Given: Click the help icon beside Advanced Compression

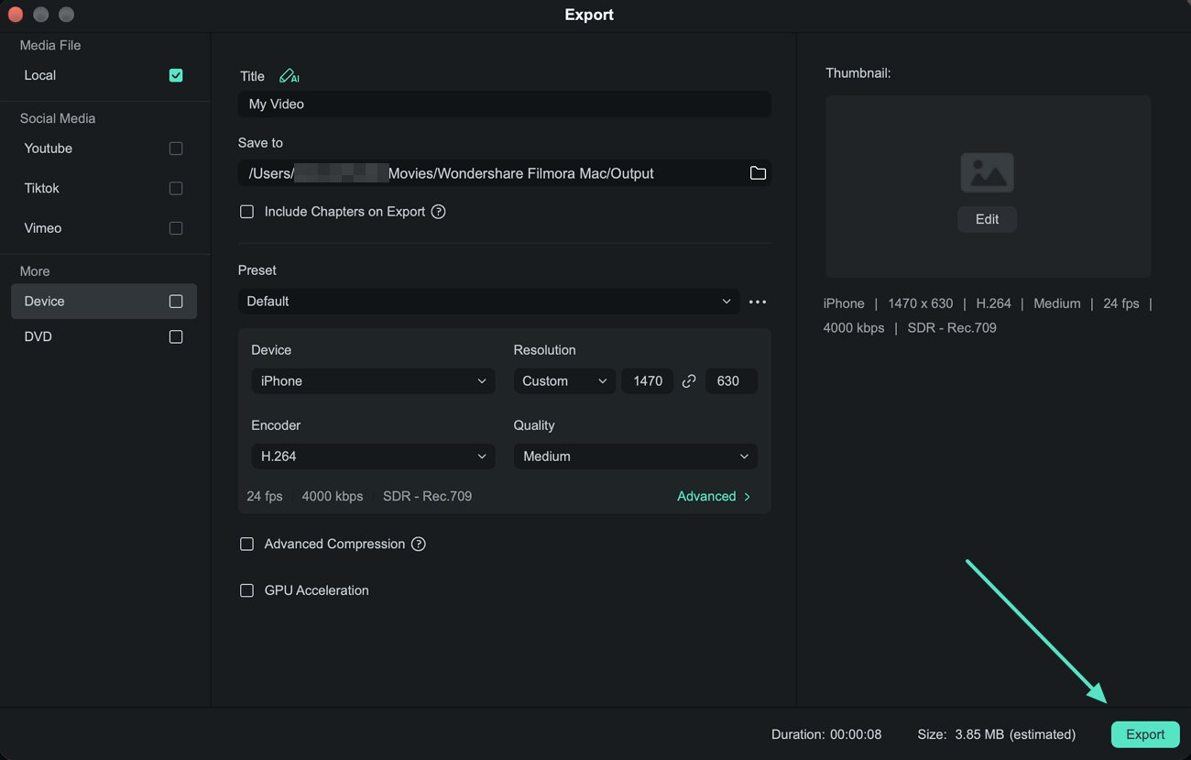Looking at the screenshot, I should coord(418,545).
